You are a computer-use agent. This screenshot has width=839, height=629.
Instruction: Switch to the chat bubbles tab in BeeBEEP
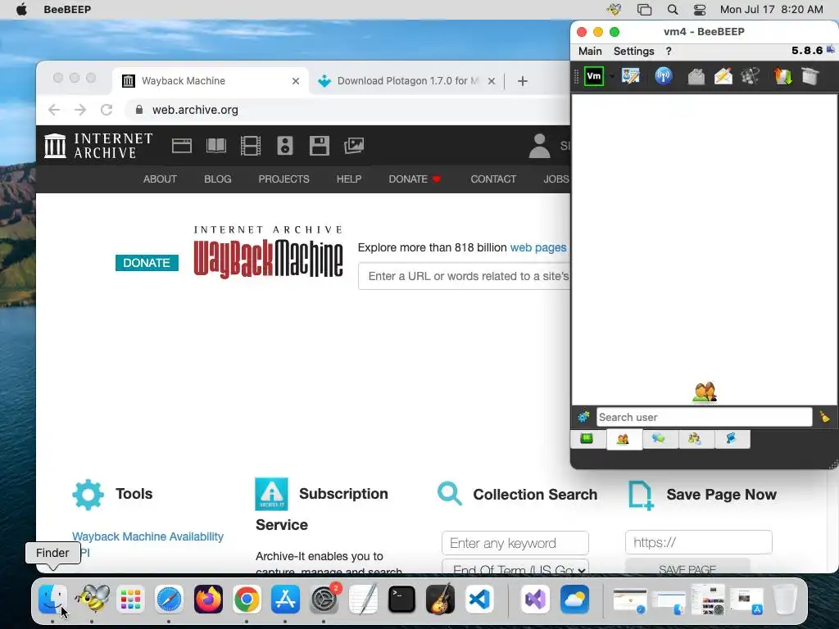tap(659, 439)
